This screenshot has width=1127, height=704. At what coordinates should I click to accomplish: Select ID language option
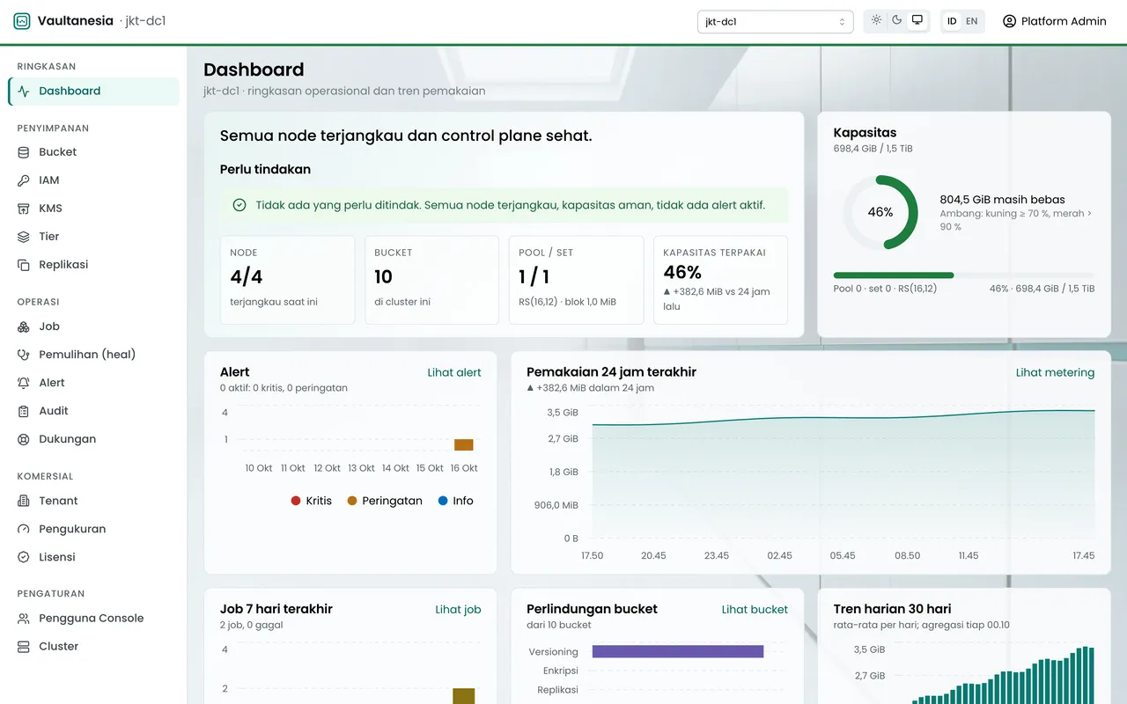tap(952, 21)
